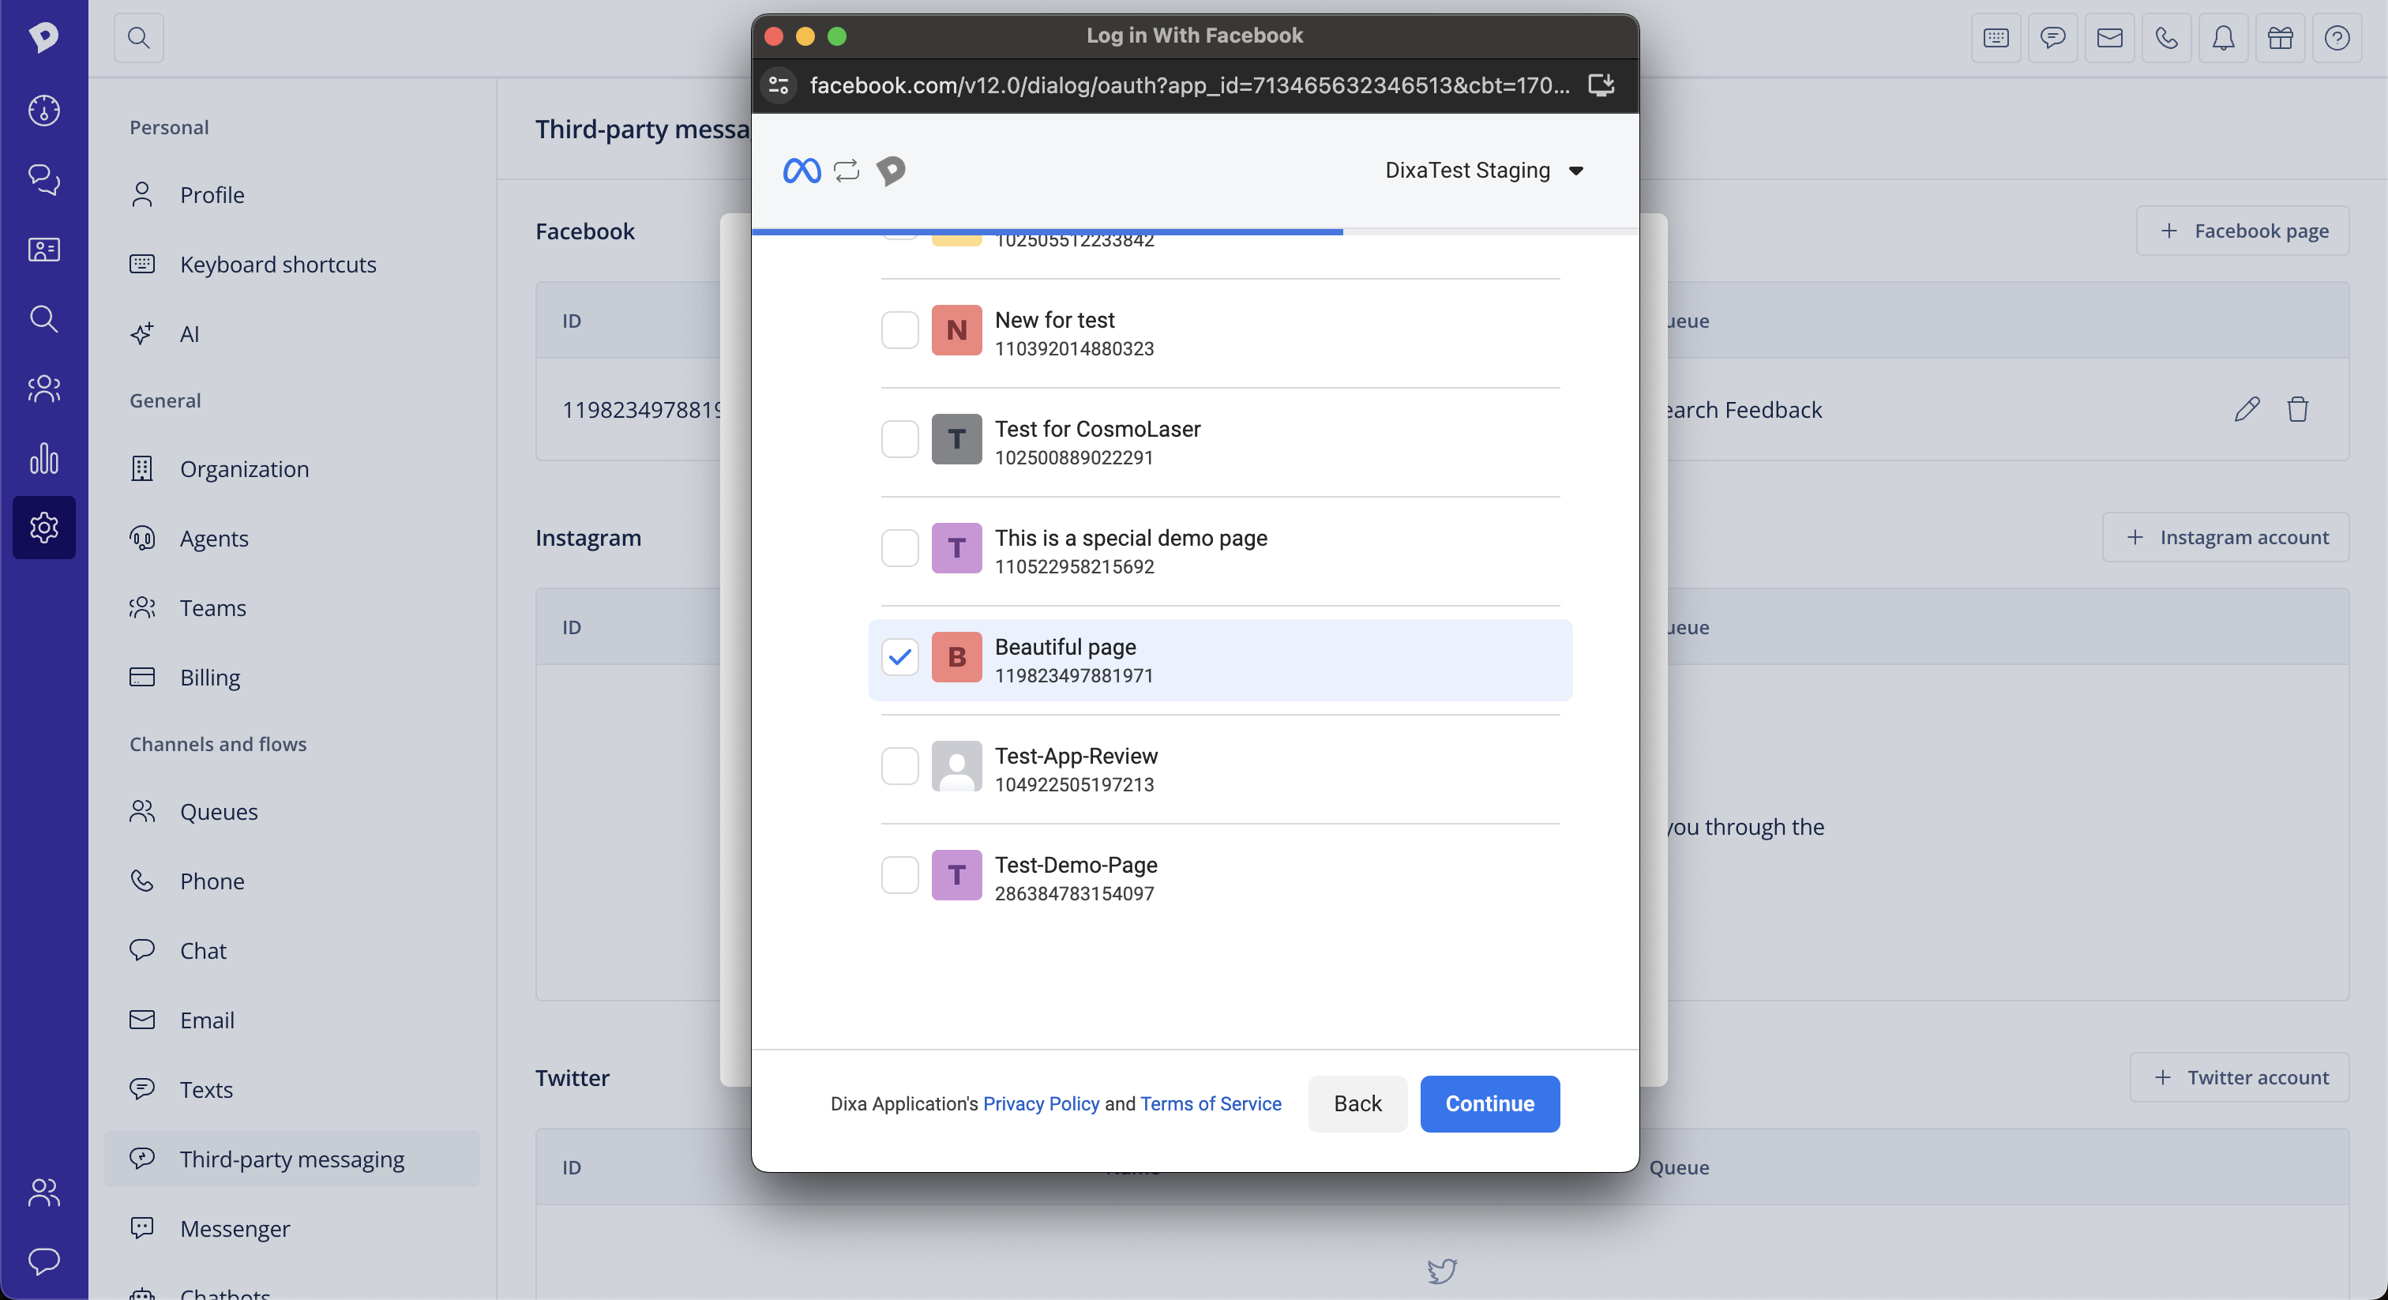Screen dimensions: 2388x1300
Task: Open Third-party messaging settings
Action: coord(292,1159)
